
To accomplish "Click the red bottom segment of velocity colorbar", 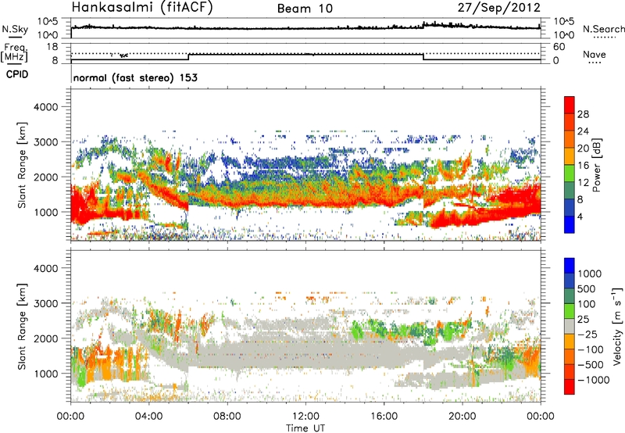I will point(570,387).
